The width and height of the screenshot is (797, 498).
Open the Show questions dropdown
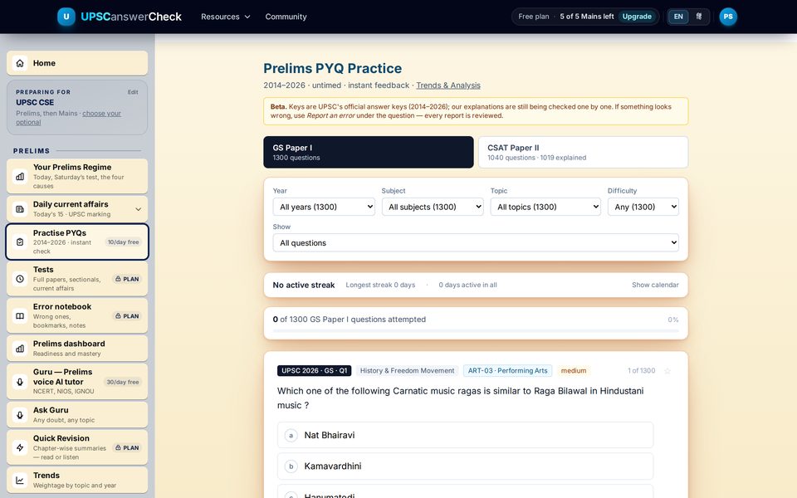[x=476, y=243]
